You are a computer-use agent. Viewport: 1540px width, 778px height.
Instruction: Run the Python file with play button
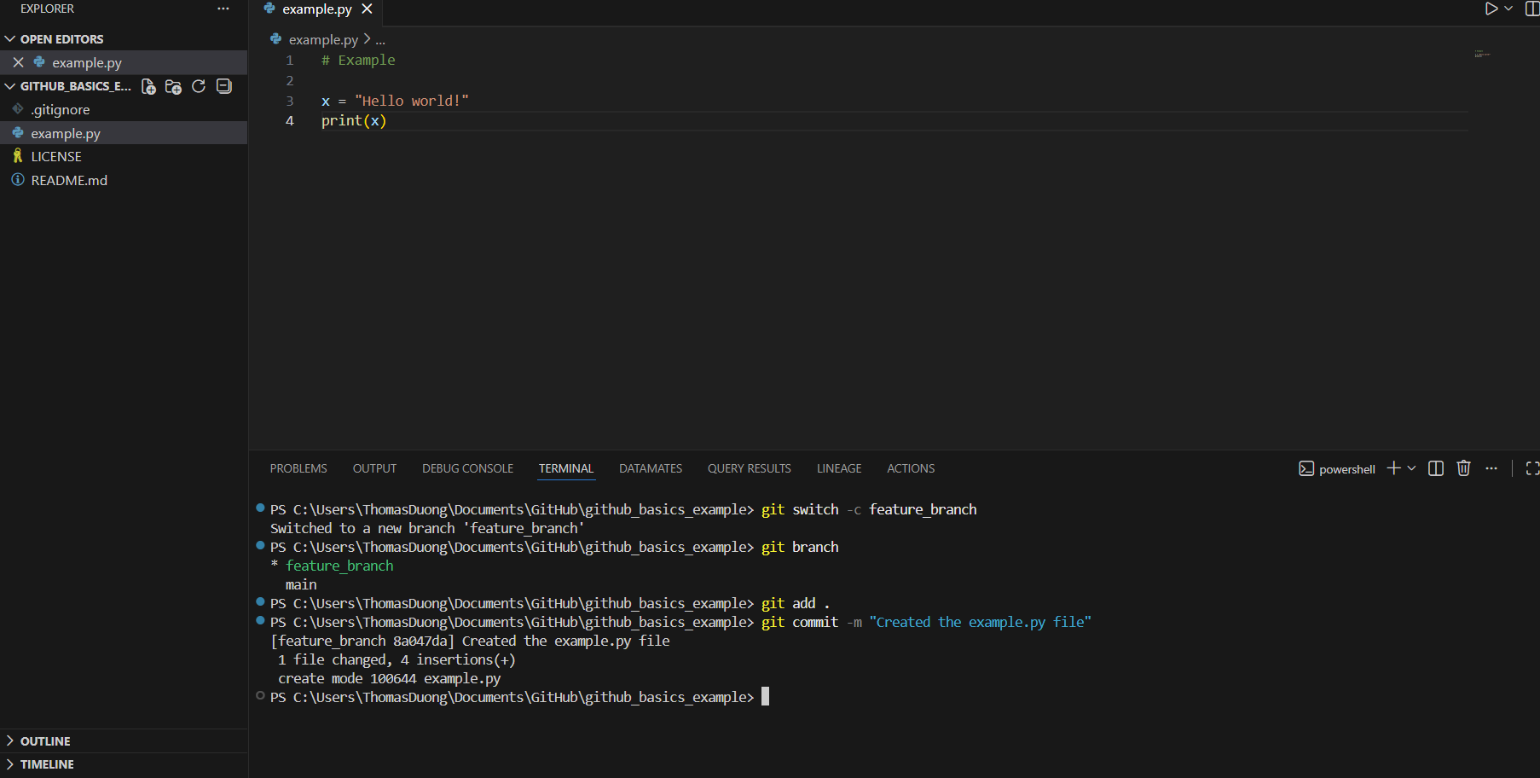pyautogui.click(x=1491, y=9)
